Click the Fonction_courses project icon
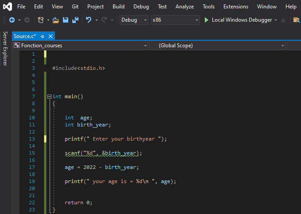The width and height of the screenshot is (301, 214). [17, 46]
